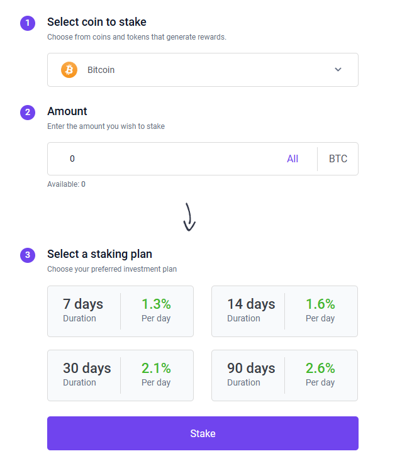Click the step 1 number badge

pyautogui.click(x=28, y=23)
